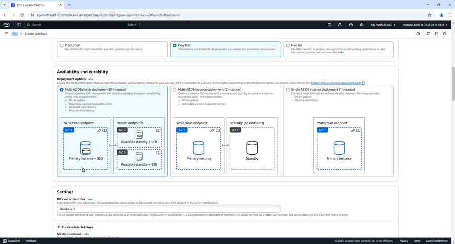Select the Production template radio button

tap(61, 45)
